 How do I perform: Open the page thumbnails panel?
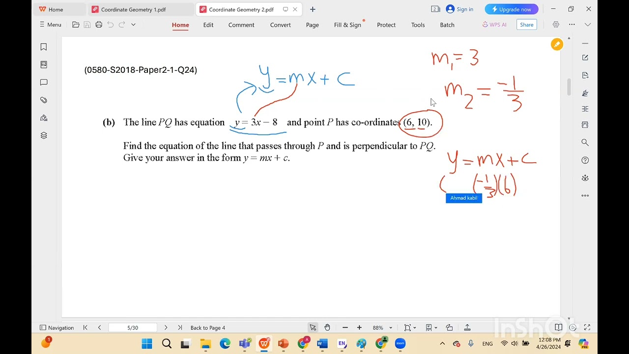point(44,64)
